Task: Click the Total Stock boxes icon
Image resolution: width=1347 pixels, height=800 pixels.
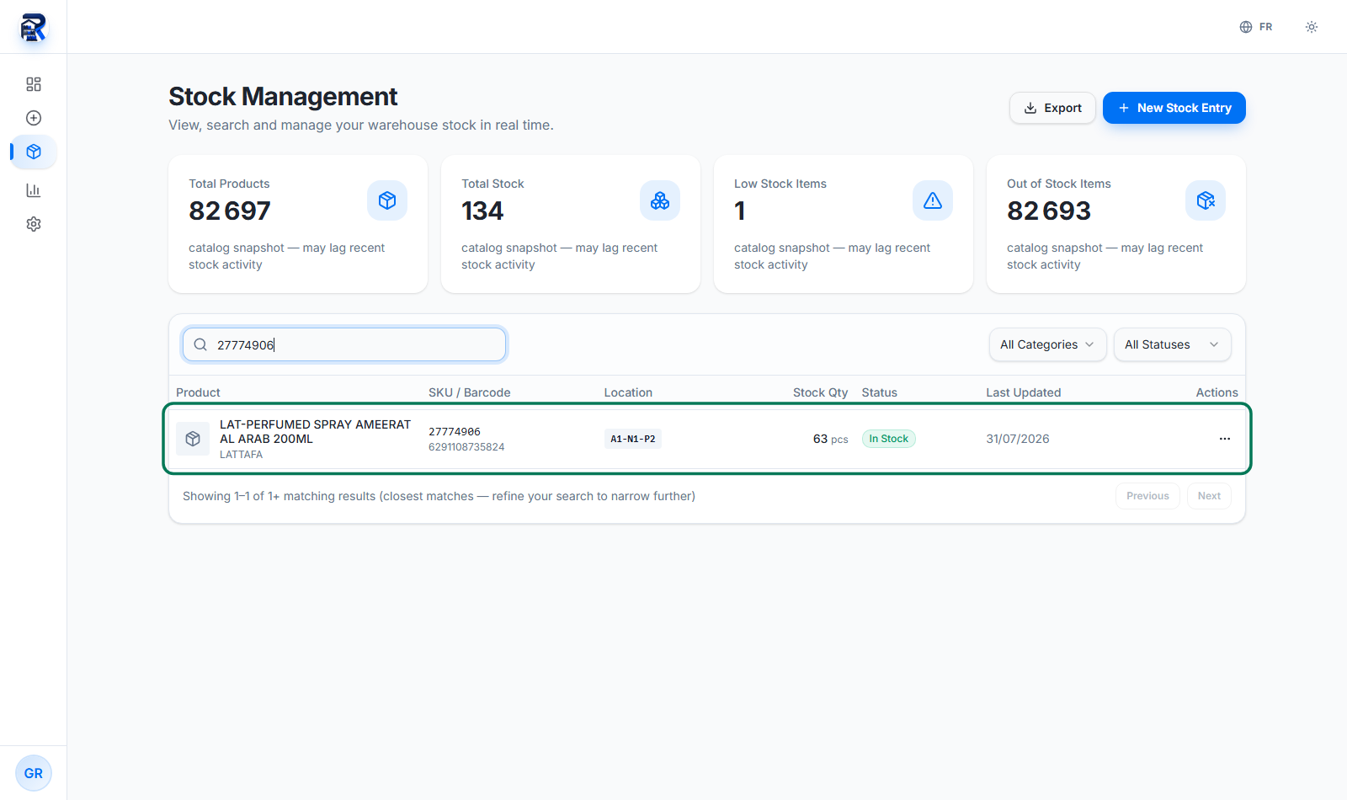Action: click(x=660, y=200)
